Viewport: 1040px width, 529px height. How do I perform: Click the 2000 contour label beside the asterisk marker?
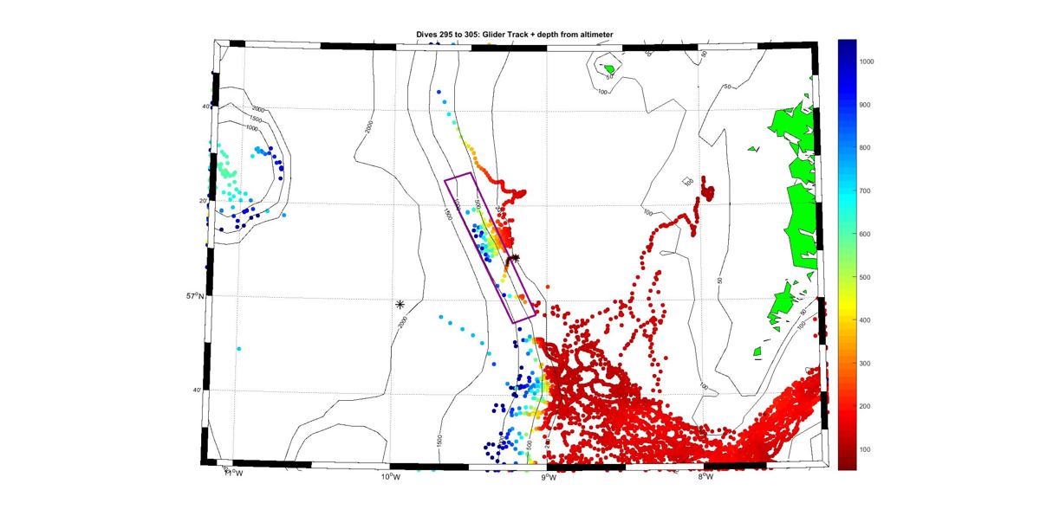point(402,321)
